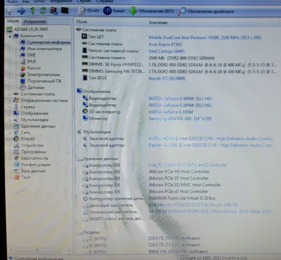Screen dimensions: 281x260
Task: Expand the Операционная система node
Action: tap(10, 101)
